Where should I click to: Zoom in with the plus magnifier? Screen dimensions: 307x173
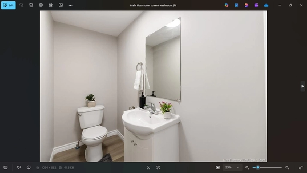pos(287,167)
